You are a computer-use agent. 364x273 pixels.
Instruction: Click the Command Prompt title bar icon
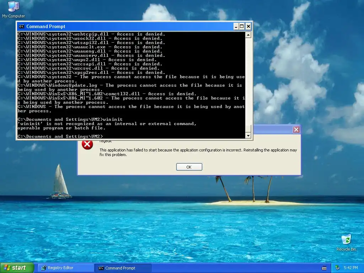point(21,26)
